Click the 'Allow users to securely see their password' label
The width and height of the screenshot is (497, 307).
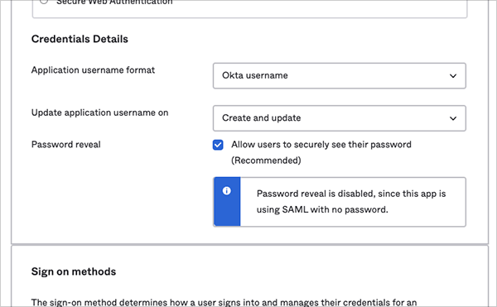[x=321, y=145]
